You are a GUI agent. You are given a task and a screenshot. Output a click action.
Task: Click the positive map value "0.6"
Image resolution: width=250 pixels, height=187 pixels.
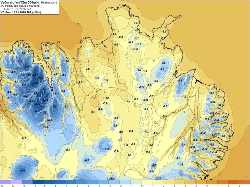point(45,45)
